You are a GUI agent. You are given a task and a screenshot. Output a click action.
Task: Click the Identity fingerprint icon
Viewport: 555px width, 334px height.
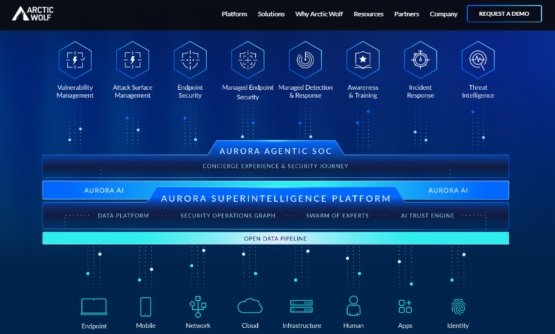(x=458, y=306)
